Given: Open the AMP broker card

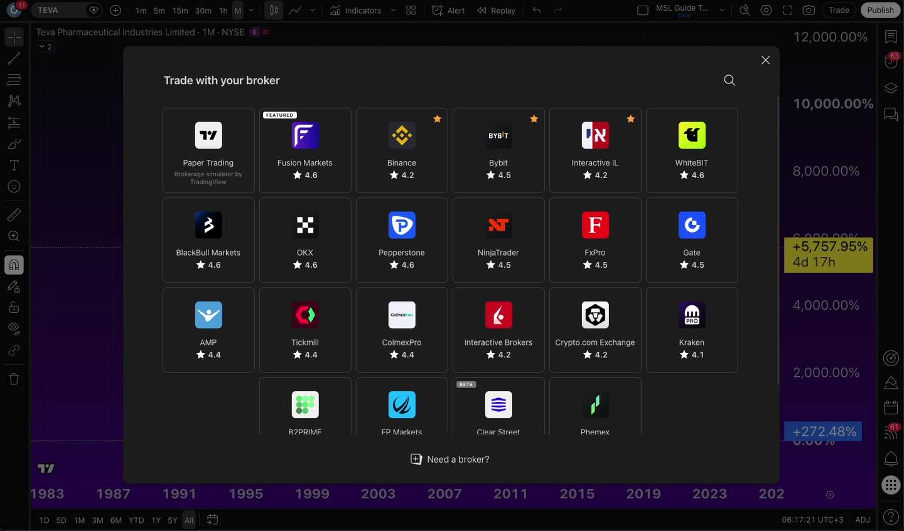Looking at the screenshot, I should pos(208,330).
